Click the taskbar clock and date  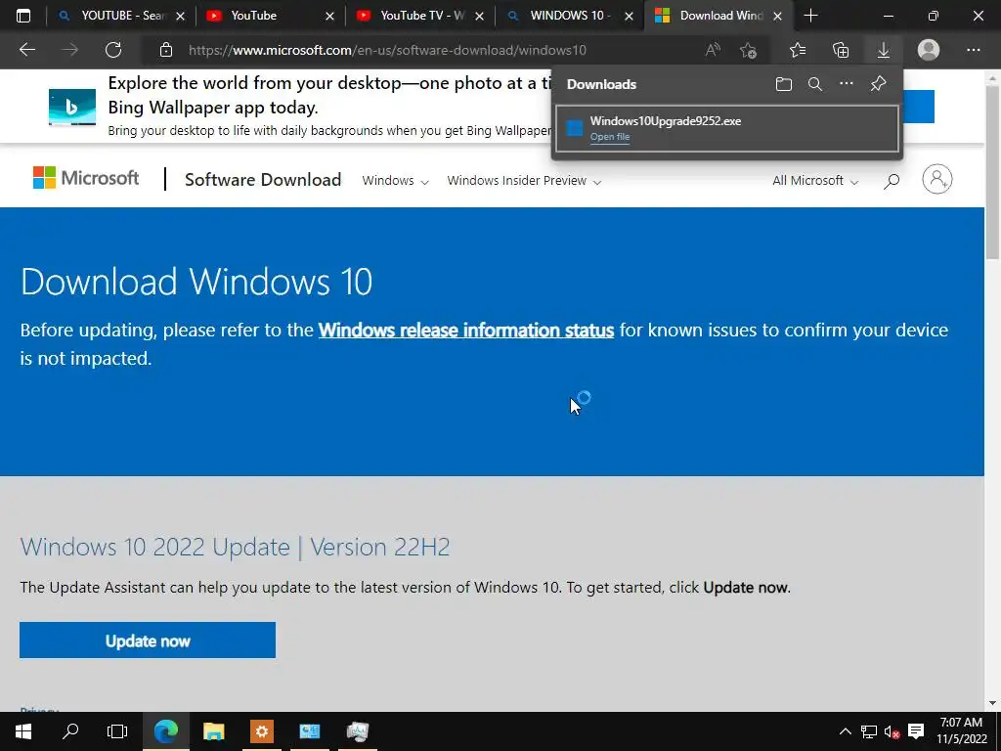[962, 731]
